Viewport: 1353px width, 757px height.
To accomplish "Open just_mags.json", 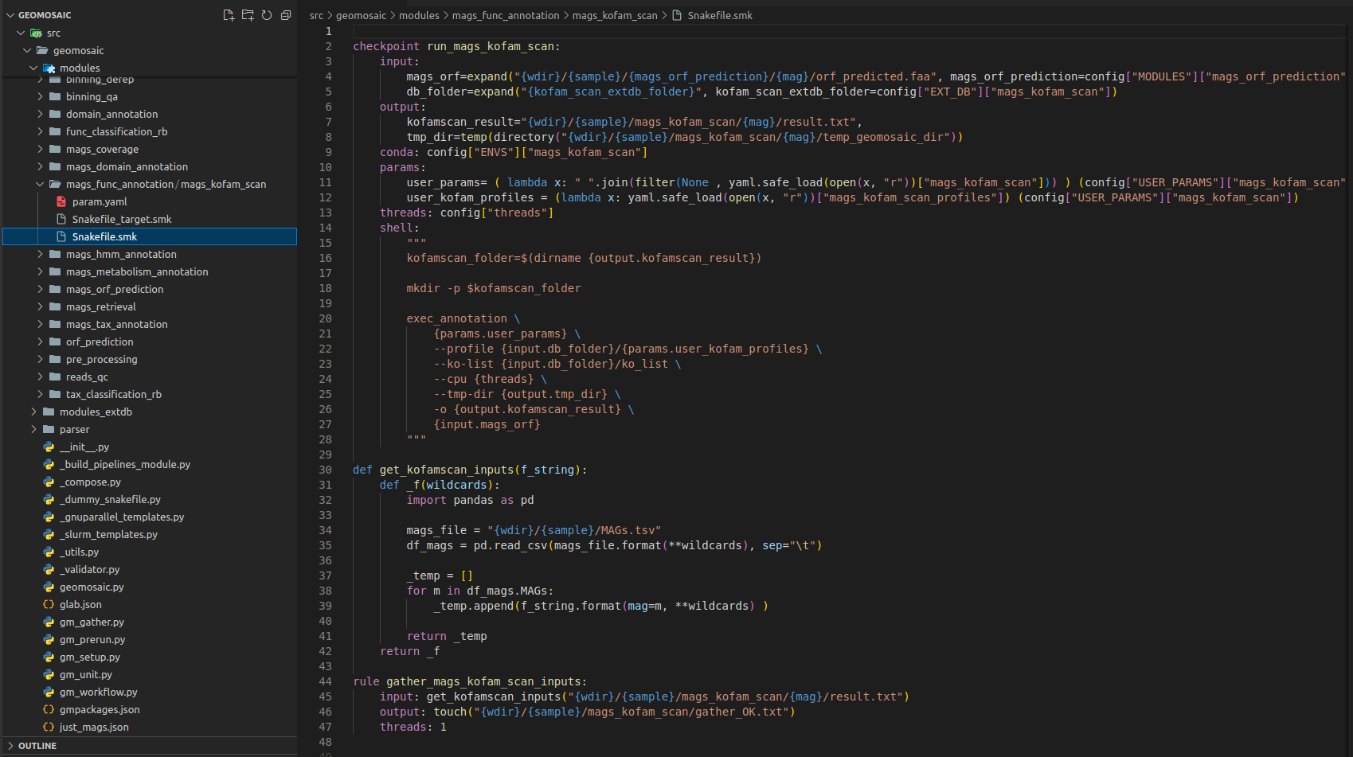I will coord(94,727).
